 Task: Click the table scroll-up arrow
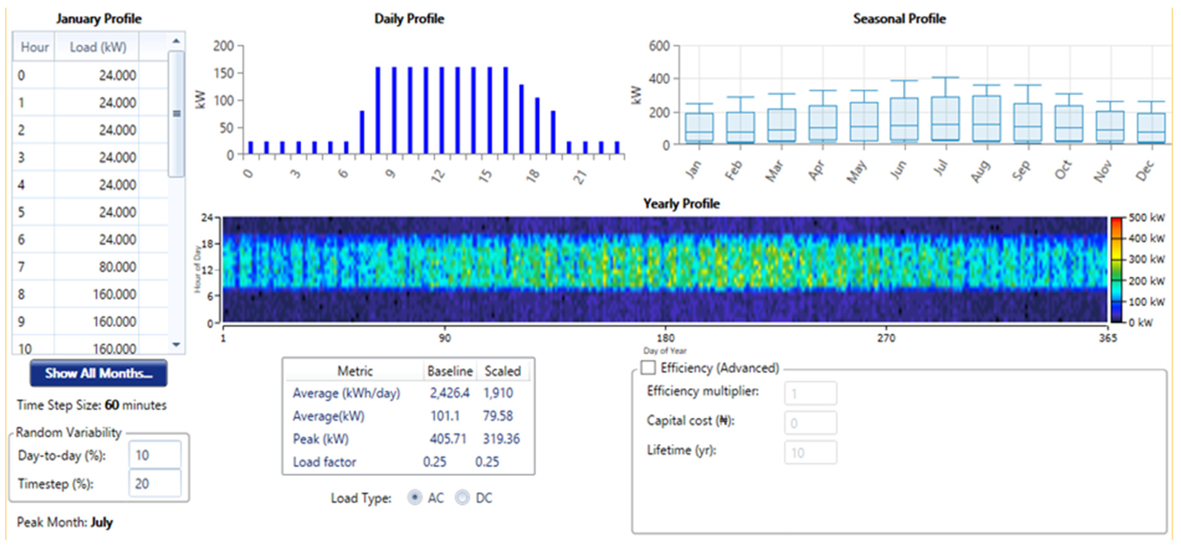pos(176,41)
